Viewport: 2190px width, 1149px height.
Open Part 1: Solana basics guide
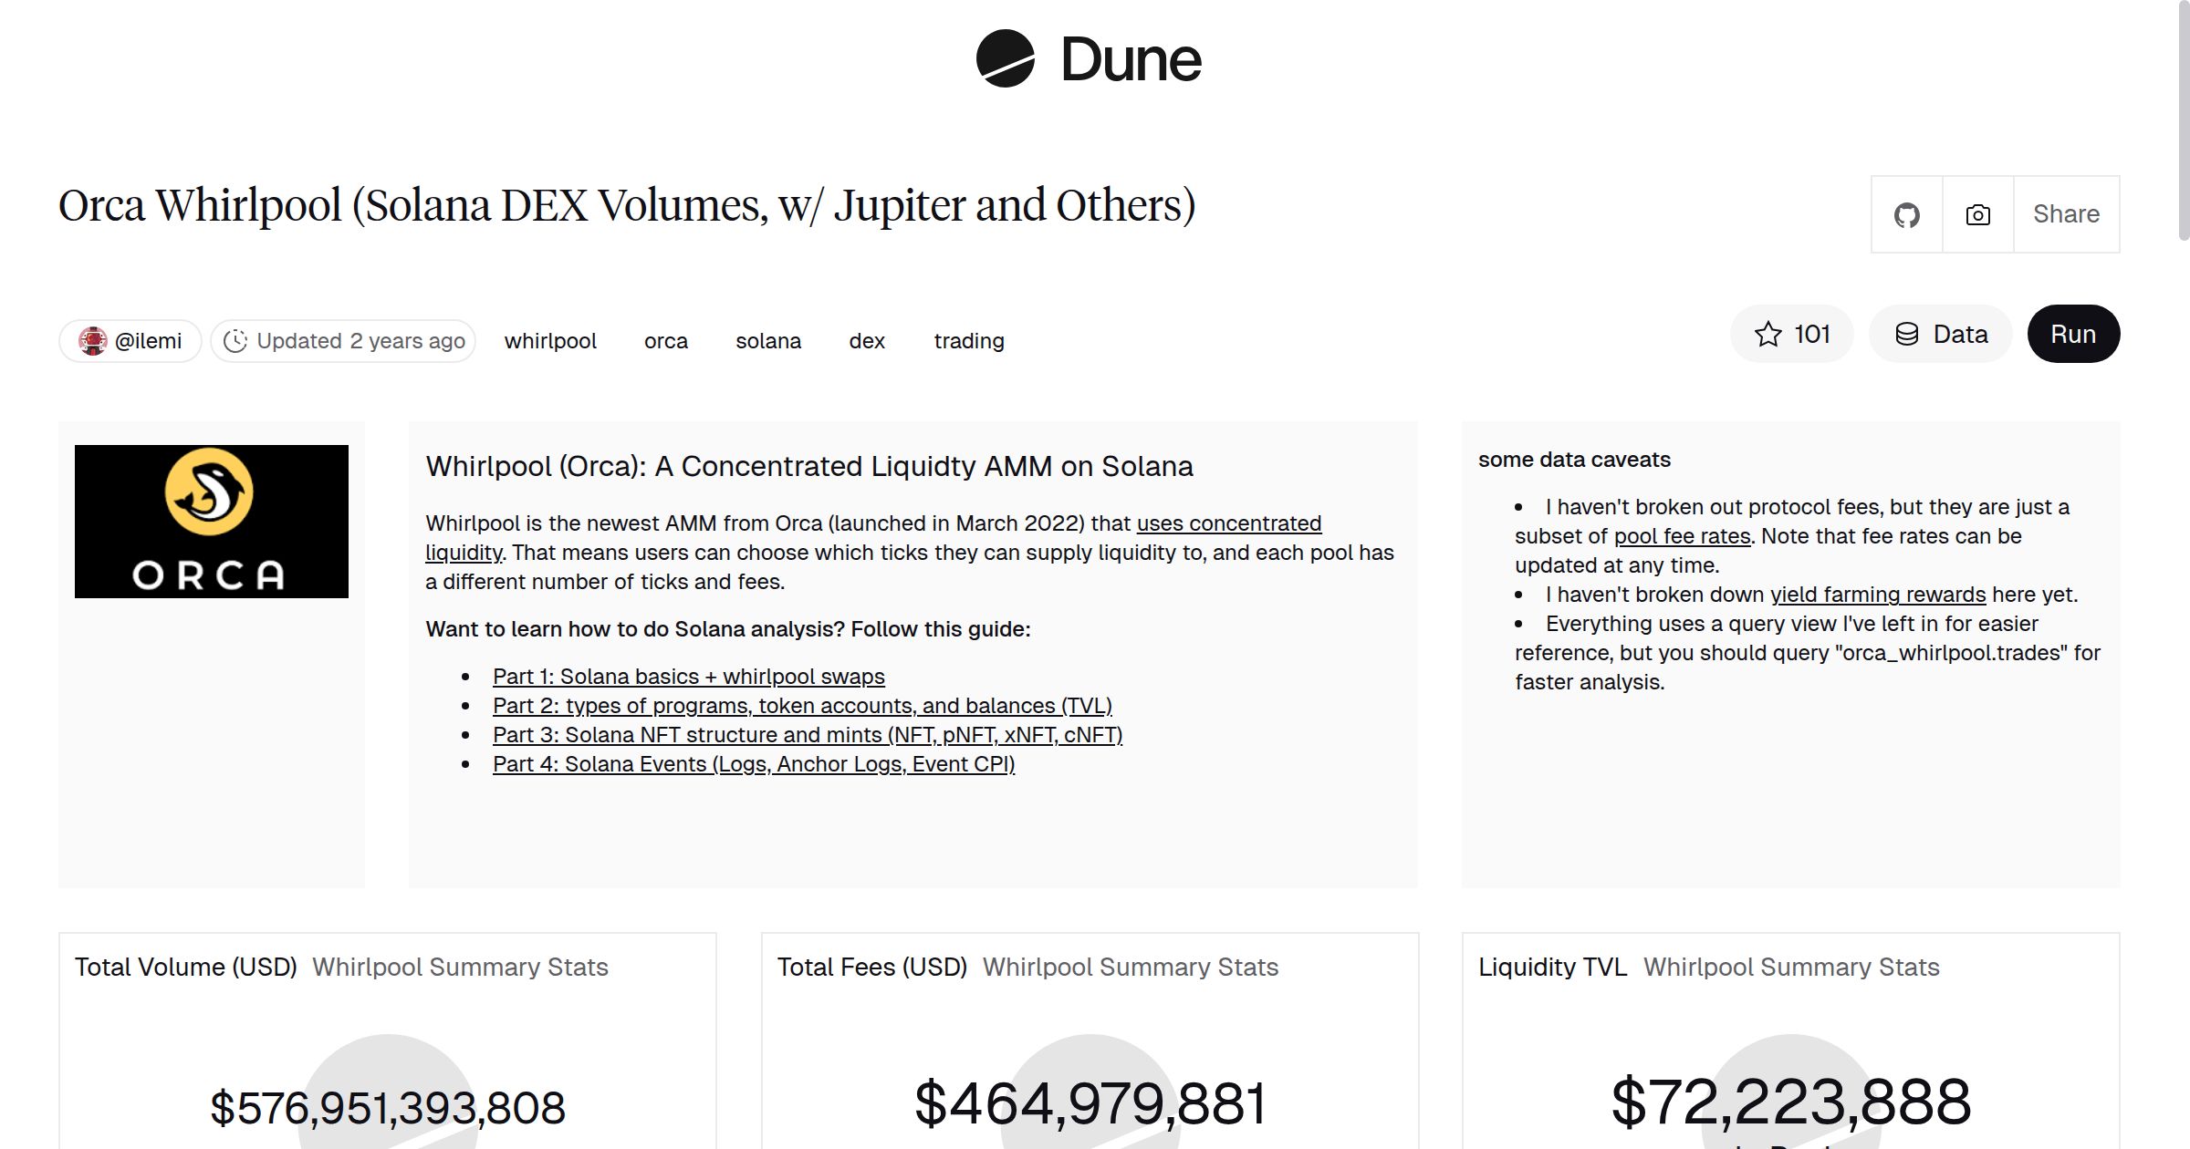pyautogui.click(x=688, y=677)
